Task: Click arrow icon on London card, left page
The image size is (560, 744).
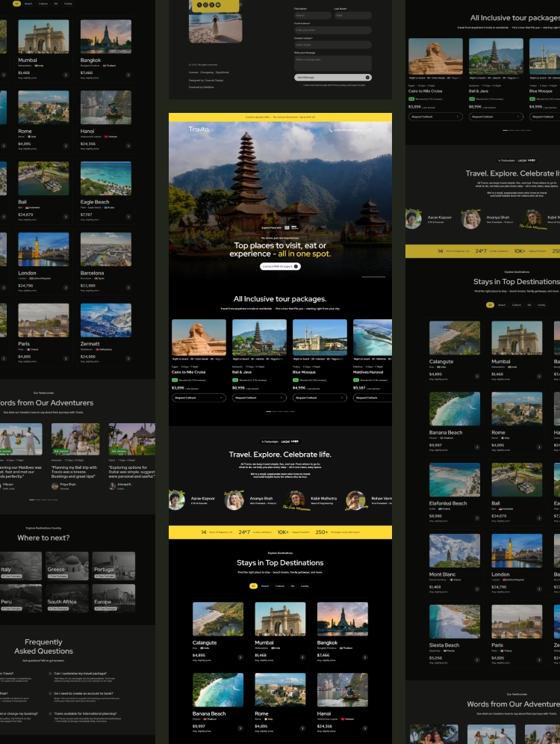Action: click(66, 288)
